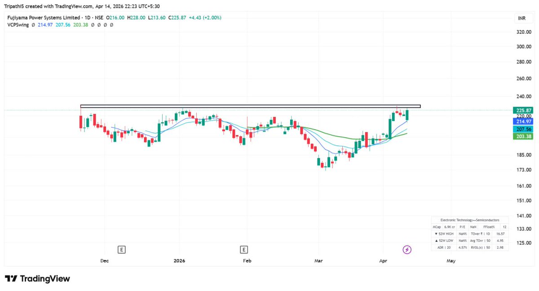Click the TradingView logo at bottom

point(37,278)
